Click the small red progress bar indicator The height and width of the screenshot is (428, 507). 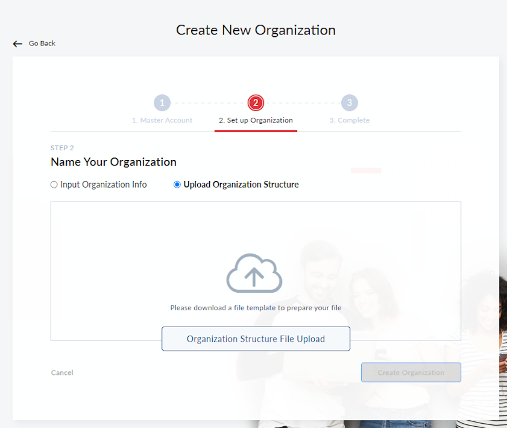point(365,170)
